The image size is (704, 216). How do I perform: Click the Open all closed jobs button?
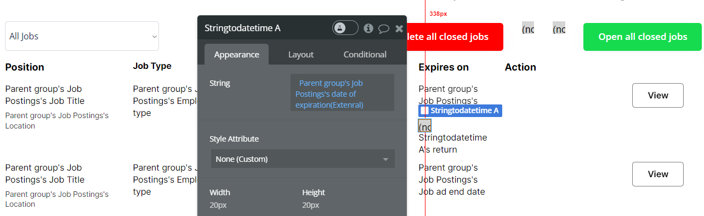(643, 37)
